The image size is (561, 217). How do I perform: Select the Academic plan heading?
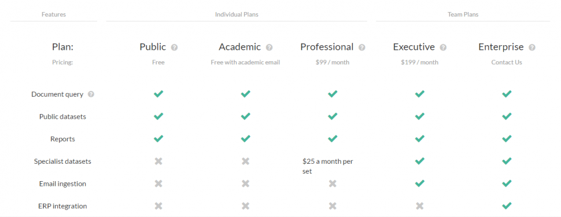coord(239,47)
